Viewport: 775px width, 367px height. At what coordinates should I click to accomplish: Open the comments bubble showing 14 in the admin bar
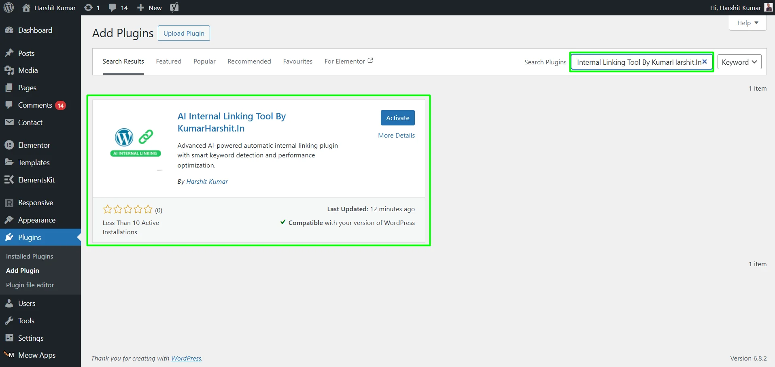113,8
